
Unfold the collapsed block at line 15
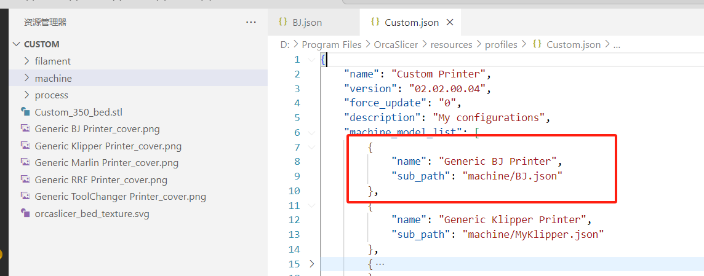311,264
